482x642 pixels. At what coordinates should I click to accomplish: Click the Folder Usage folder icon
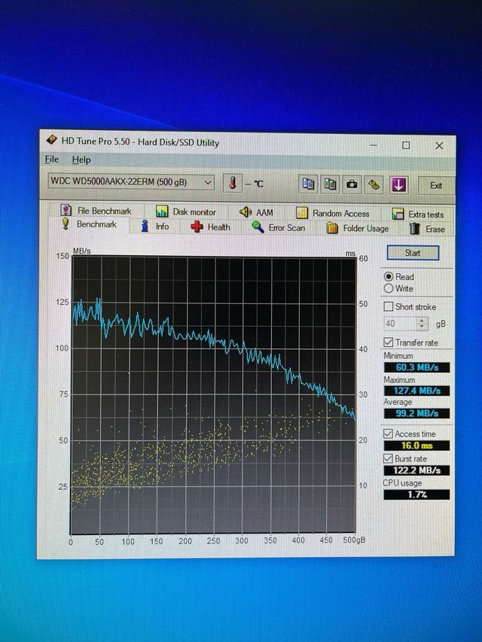[332, 228]
